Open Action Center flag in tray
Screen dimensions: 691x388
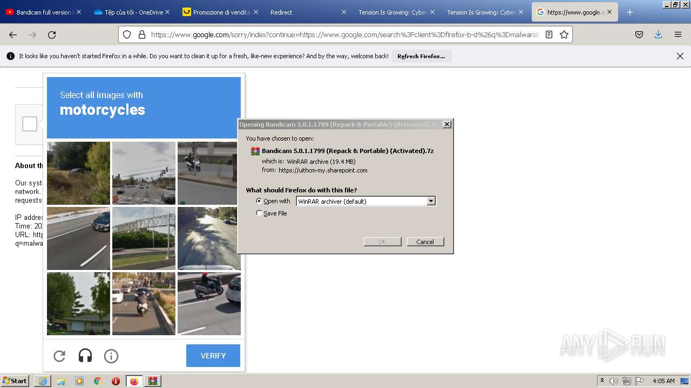pos(640,381)
